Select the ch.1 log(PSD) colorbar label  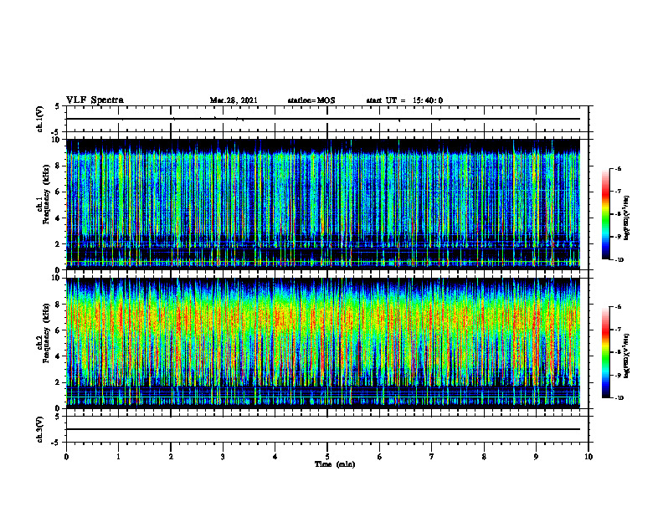(626, 218)
